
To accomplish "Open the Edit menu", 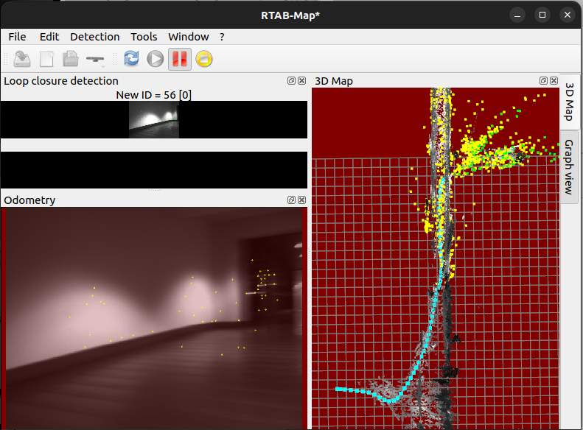I will 49,37.
